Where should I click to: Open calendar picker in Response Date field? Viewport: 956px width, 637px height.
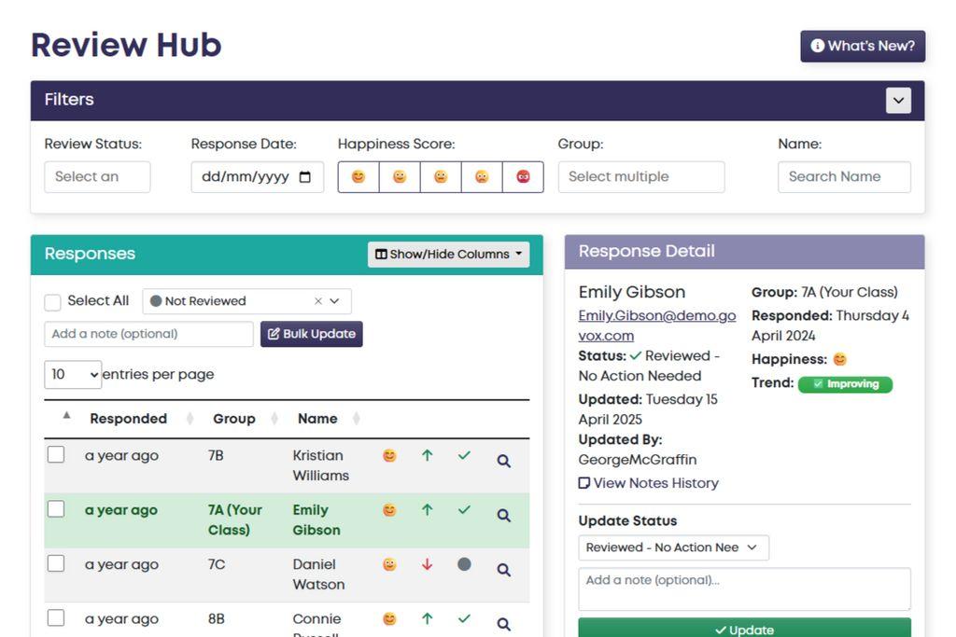305,177
